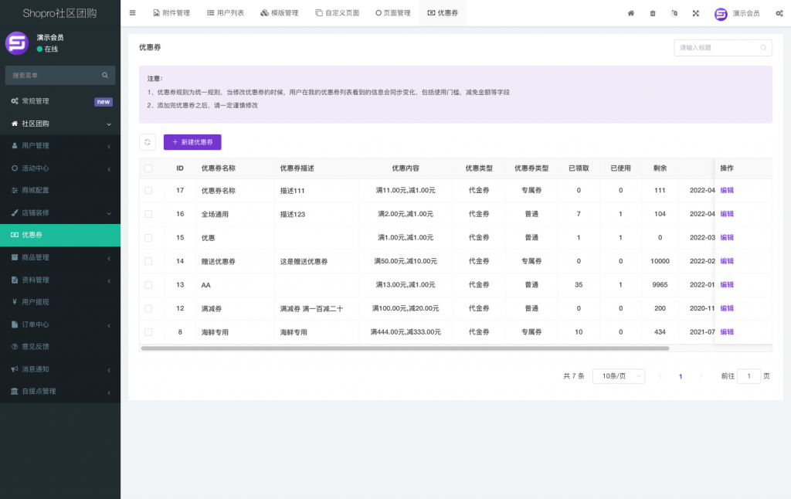Click the trash clear-cache icon
This screenshot has width=791, height=499.
click(651, 13)
